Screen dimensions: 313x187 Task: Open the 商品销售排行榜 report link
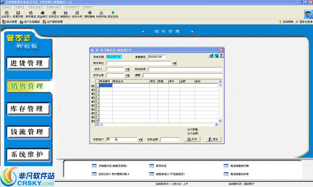(236, 166)
